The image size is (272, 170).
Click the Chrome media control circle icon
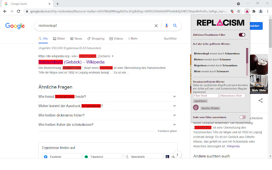tap(238, 4)
